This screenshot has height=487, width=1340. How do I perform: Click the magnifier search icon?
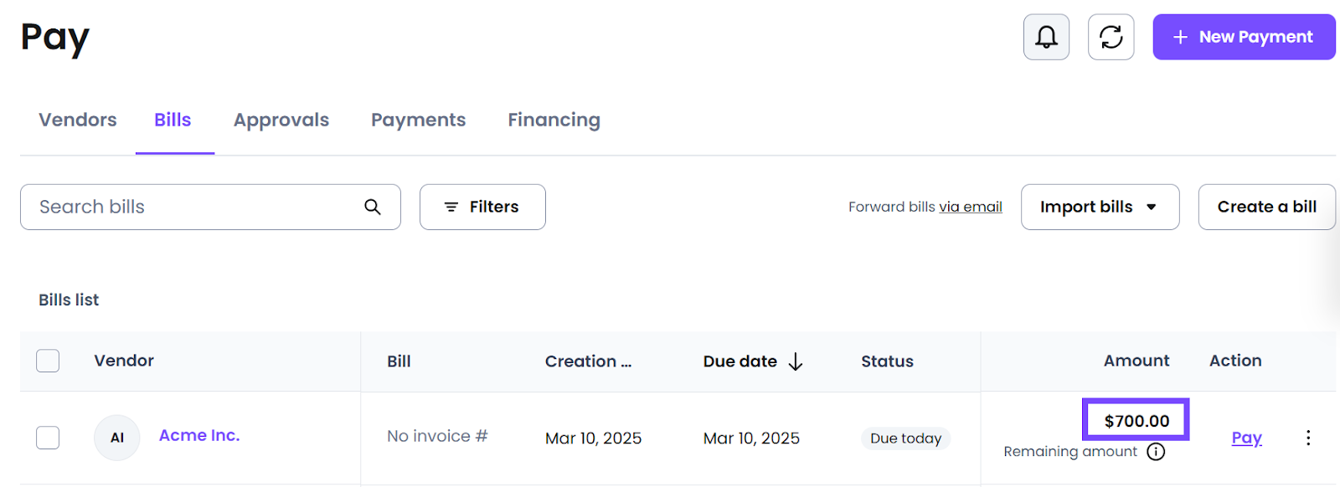point(373,207)
